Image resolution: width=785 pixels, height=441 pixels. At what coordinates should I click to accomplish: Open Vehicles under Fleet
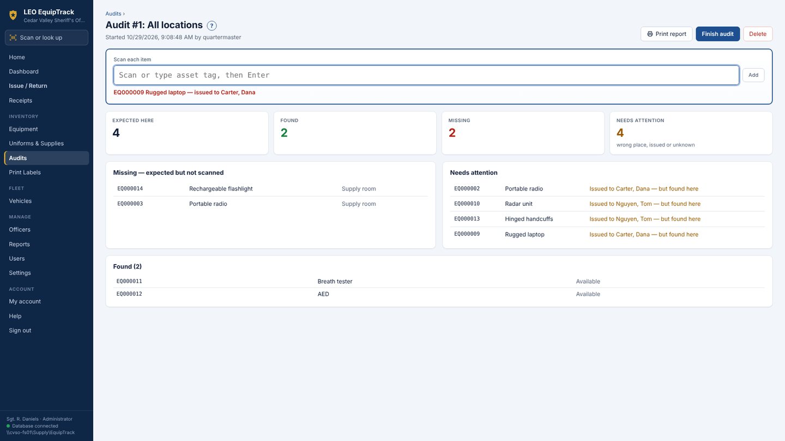(46, 201)
